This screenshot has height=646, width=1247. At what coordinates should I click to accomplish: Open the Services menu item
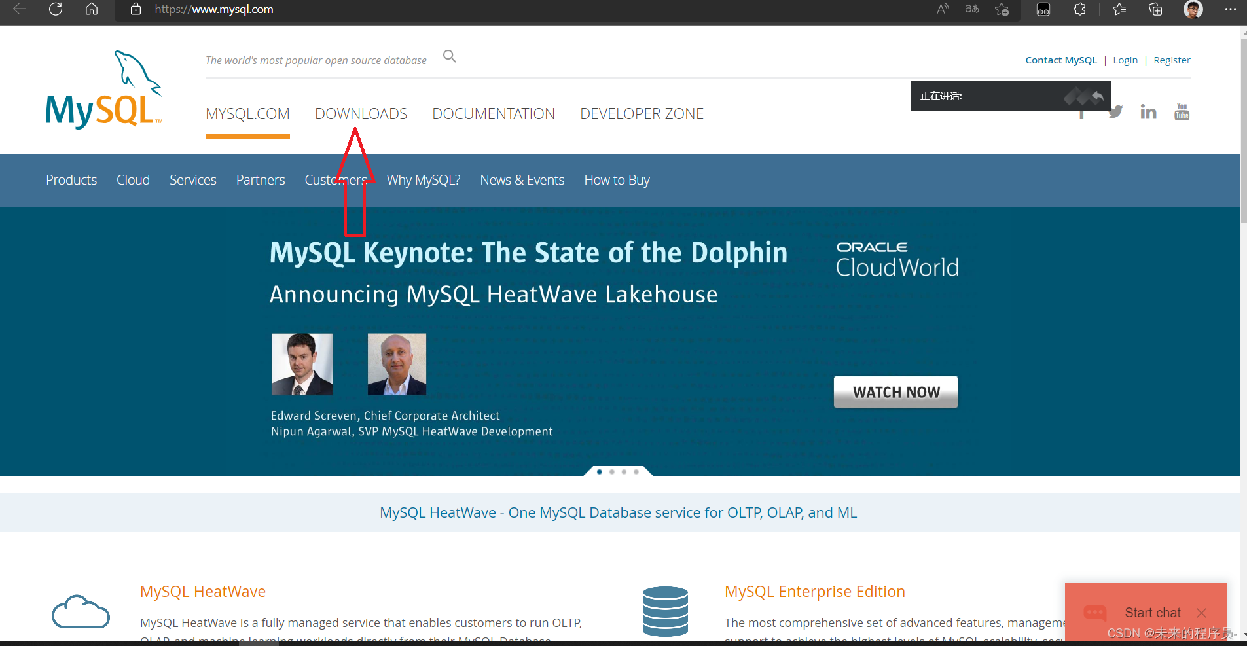click(192, 180)
